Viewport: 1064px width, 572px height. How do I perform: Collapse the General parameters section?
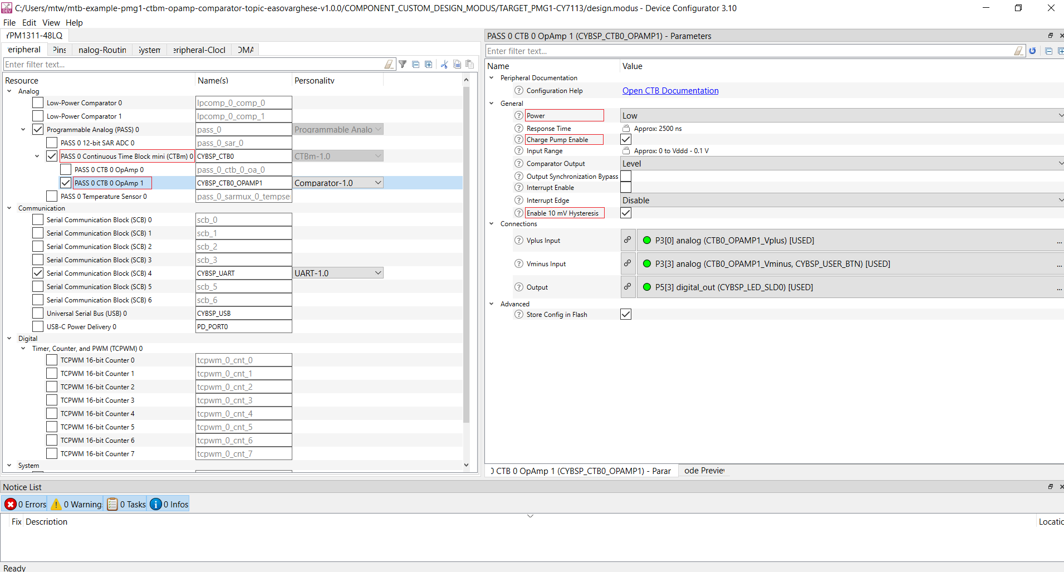point(492,103)
